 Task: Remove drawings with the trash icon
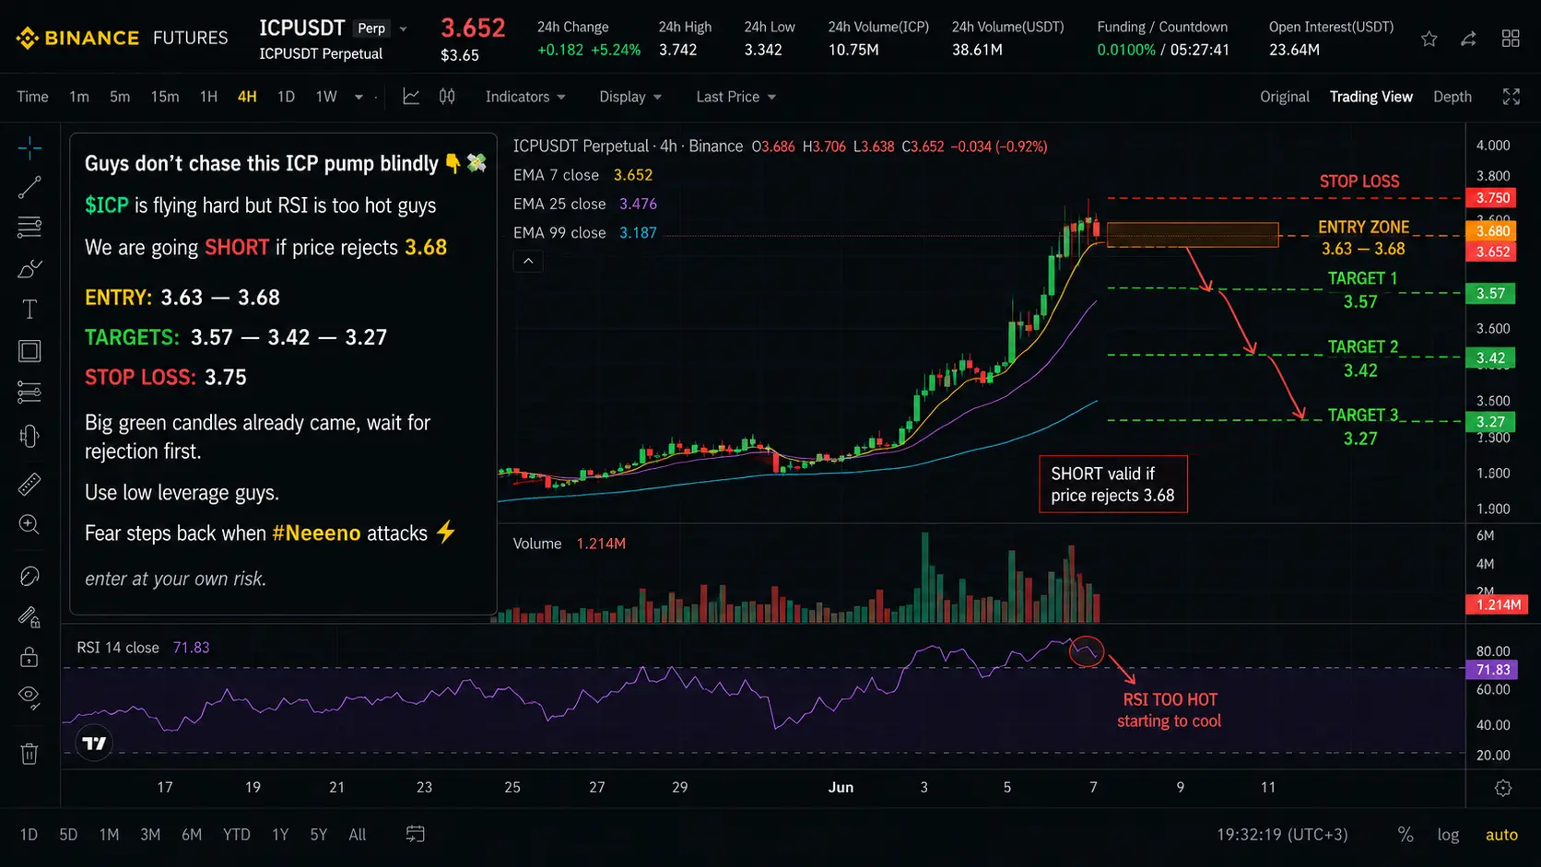point(29,754)
